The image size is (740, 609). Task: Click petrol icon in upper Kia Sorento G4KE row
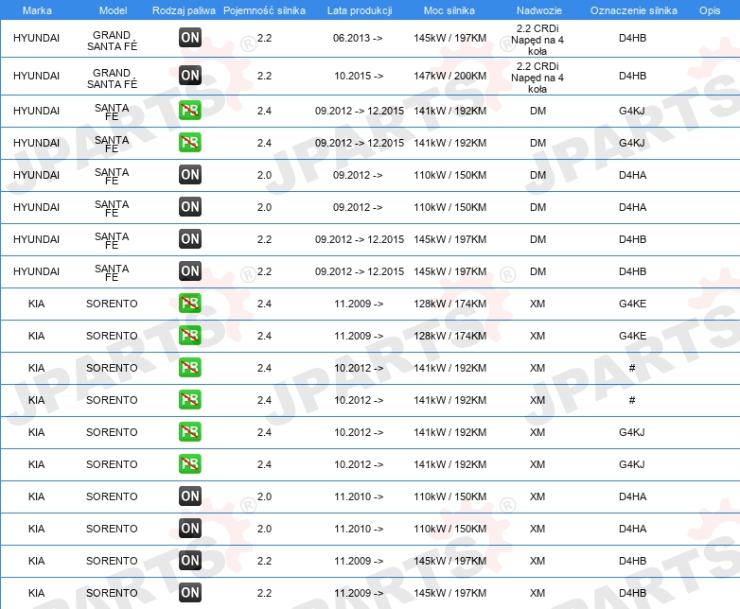[190, 304]
